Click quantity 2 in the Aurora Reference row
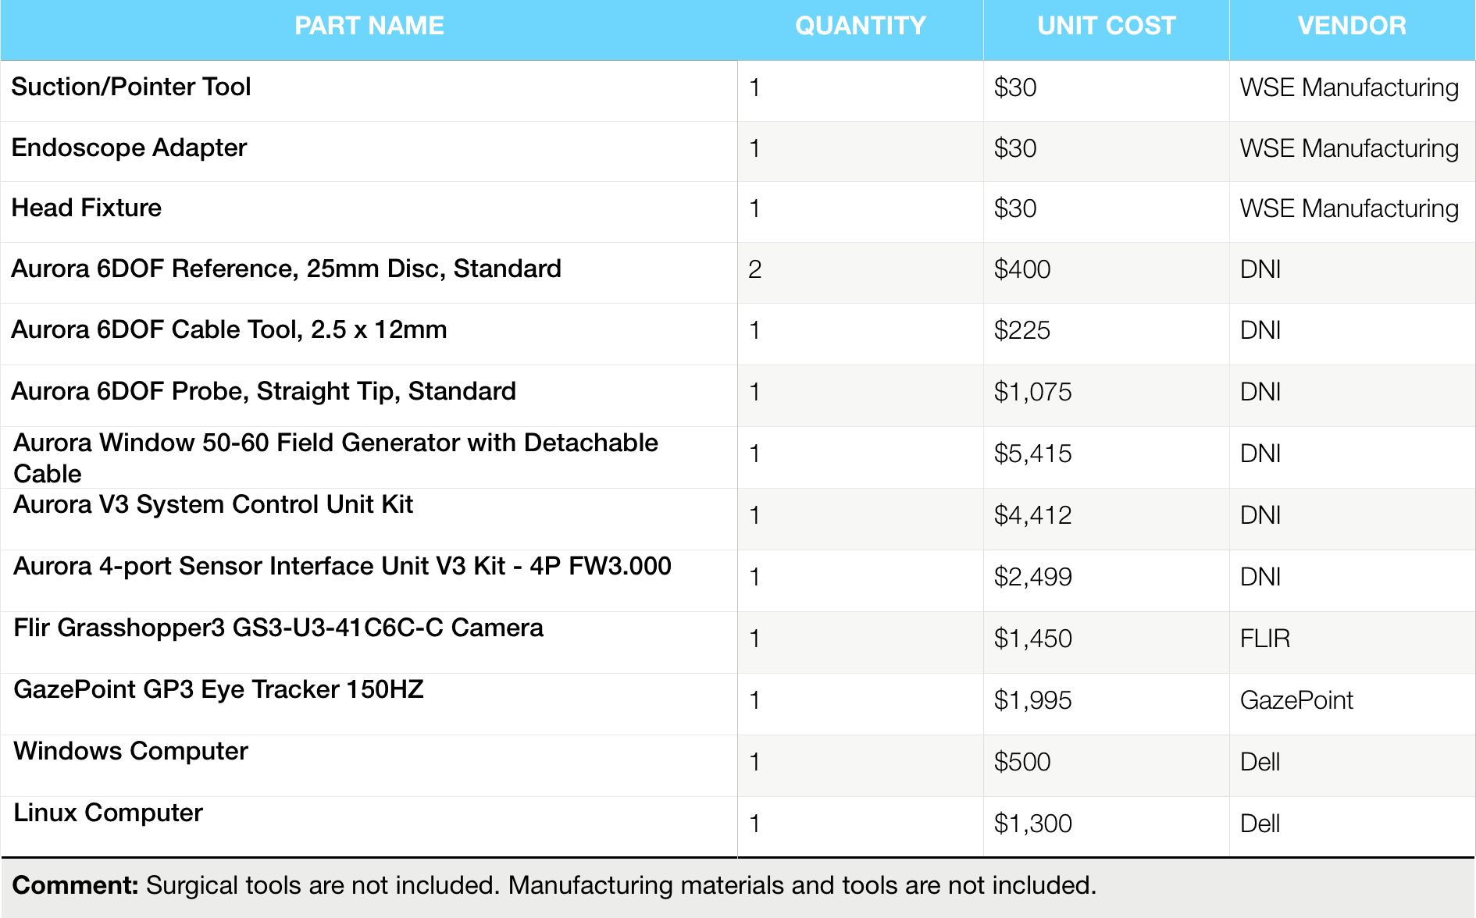This screenshot has height=918, width=1476. pos(755,269)
